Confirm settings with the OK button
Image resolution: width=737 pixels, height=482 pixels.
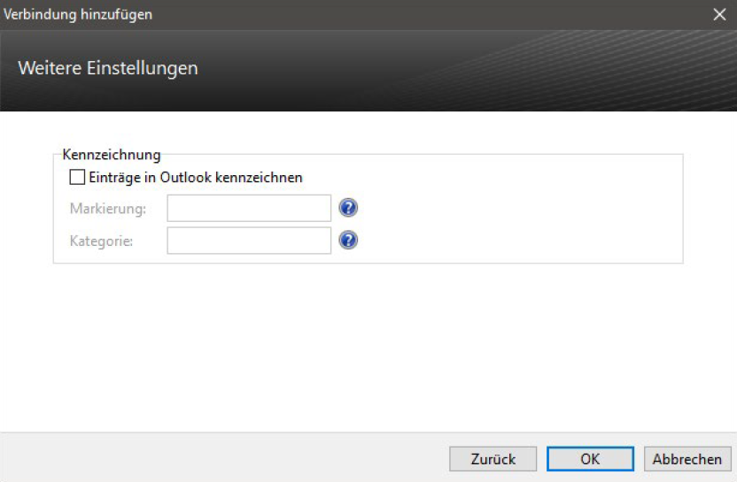(590, 458)
